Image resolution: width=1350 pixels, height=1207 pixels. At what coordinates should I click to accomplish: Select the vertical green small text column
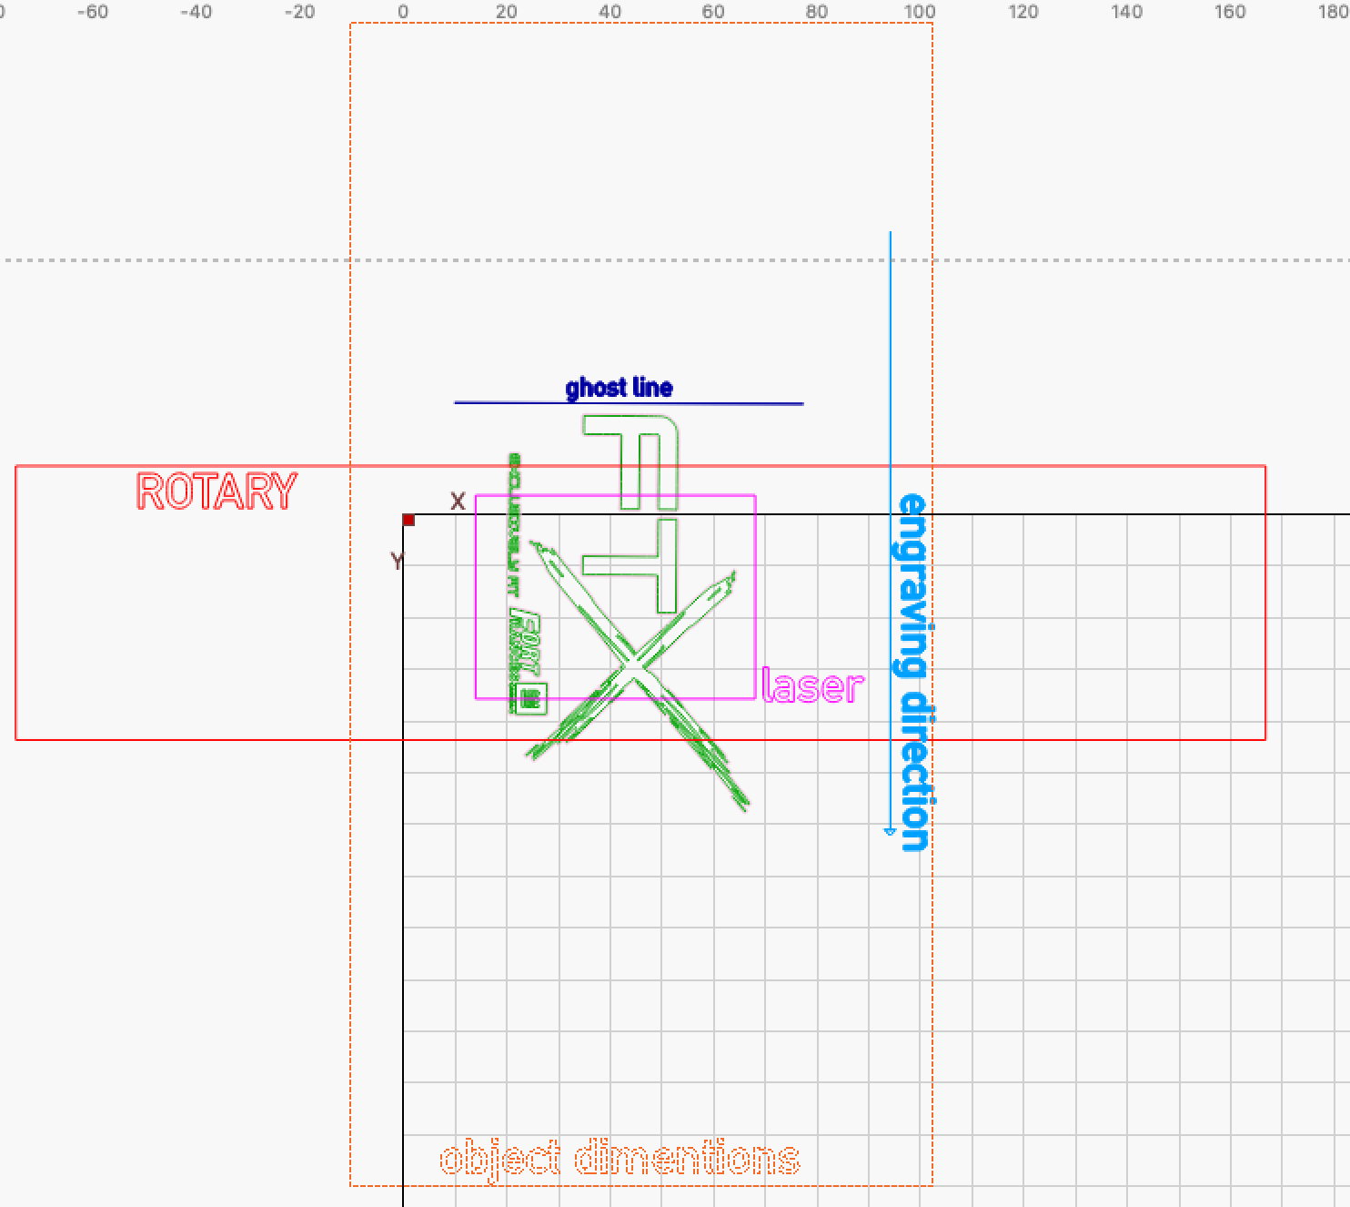pyautogui.click(x=514, y=525)
